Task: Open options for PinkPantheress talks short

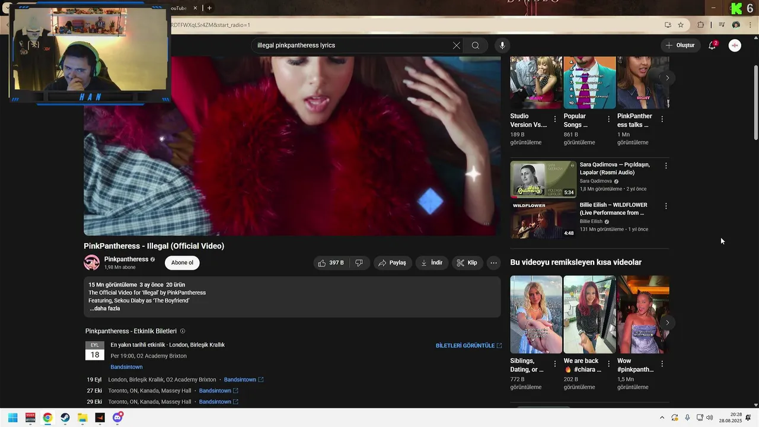Action: click(662, 119)
